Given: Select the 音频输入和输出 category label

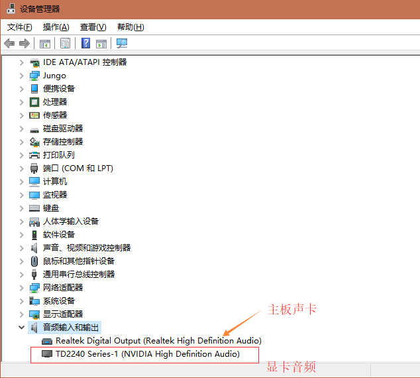Looking at the screenshot, I should pyautogui.click(x=71, y=328).
